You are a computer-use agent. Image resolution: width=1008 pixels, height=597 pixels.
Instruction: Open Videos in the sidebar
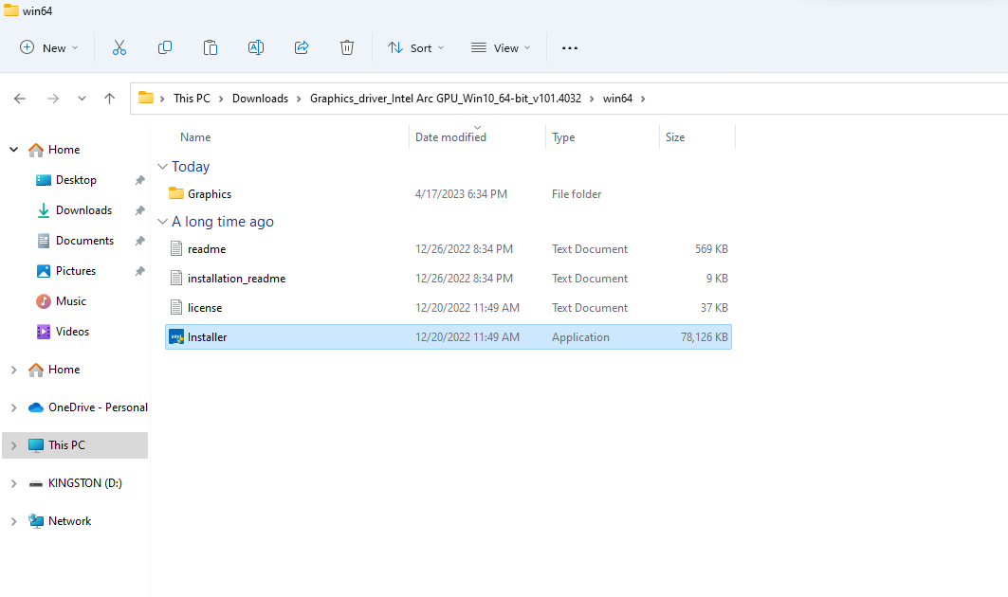(x=72, y=331)
